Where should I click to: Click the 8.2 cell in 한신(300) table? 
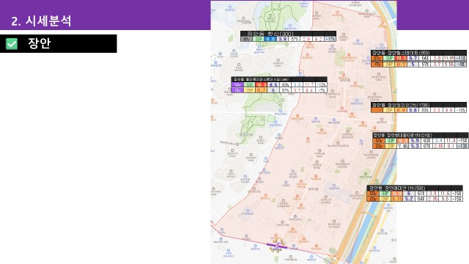click(318, 39)
